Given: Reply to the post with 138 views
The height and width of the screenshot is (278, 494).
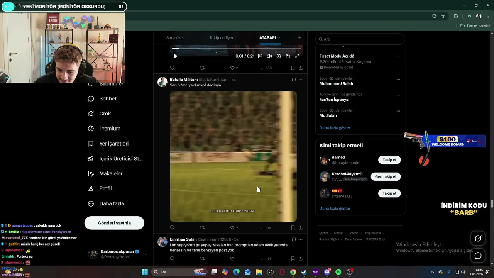Looking at the screenshot, I should point(172,68).
